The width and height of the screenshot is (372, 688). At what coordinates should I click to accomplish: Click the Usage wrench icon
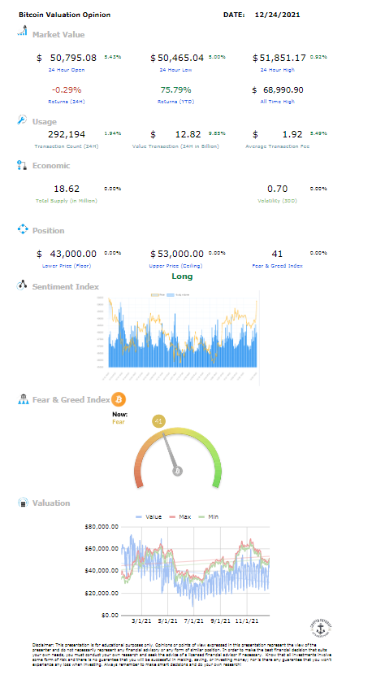pyautogui.click(x=22, y=120)
